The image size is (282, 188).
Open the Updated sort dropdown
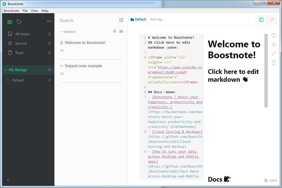coord(68,31)
